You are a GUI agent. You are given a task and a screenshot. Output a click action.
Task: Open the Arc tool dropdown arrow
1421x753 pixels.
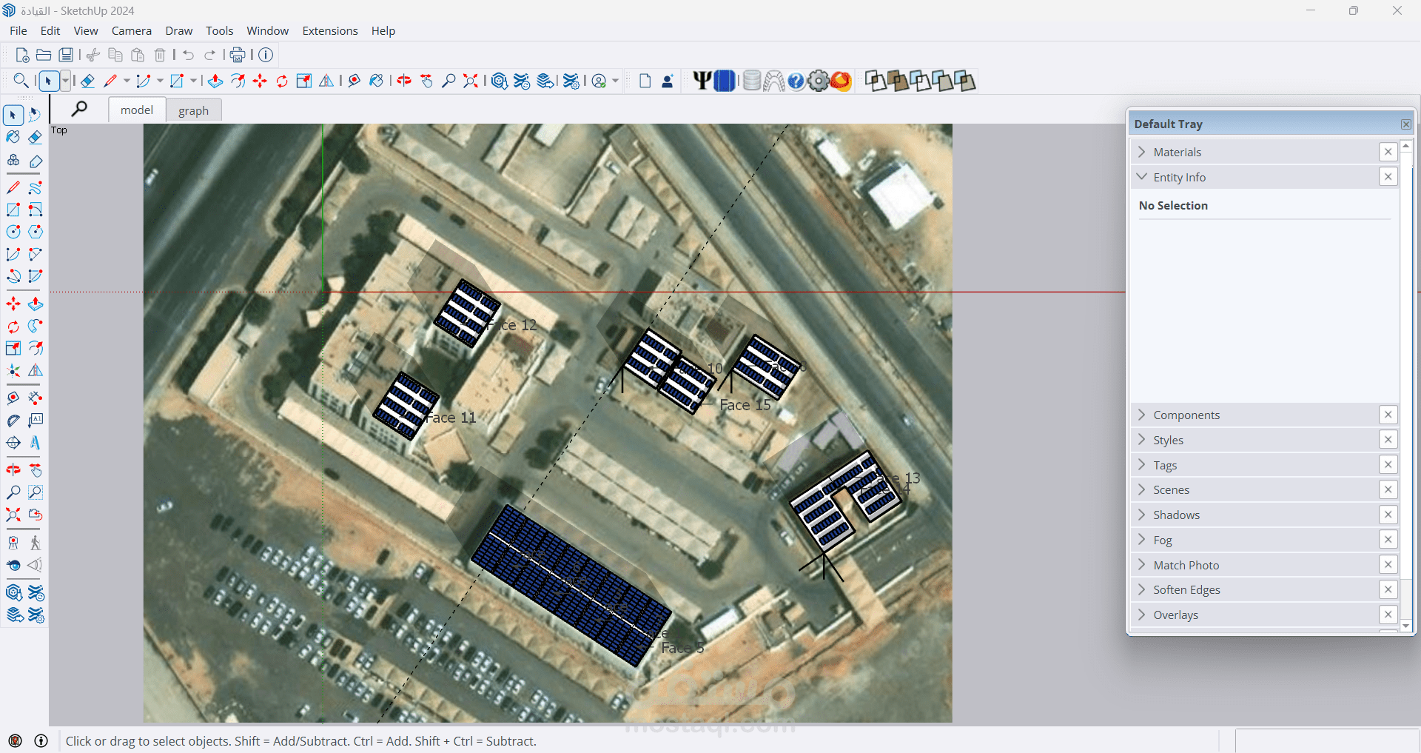[160, 81]
